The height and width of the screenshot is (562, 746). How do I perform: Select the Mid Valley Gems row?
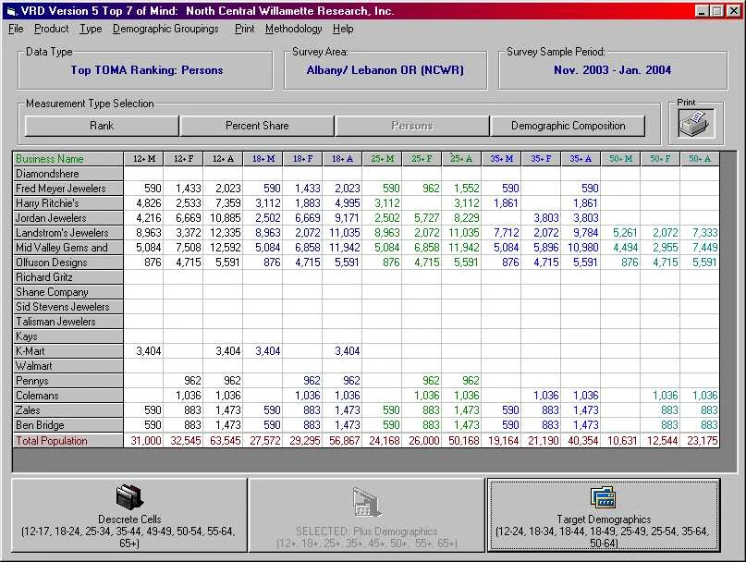click(68, 248)
